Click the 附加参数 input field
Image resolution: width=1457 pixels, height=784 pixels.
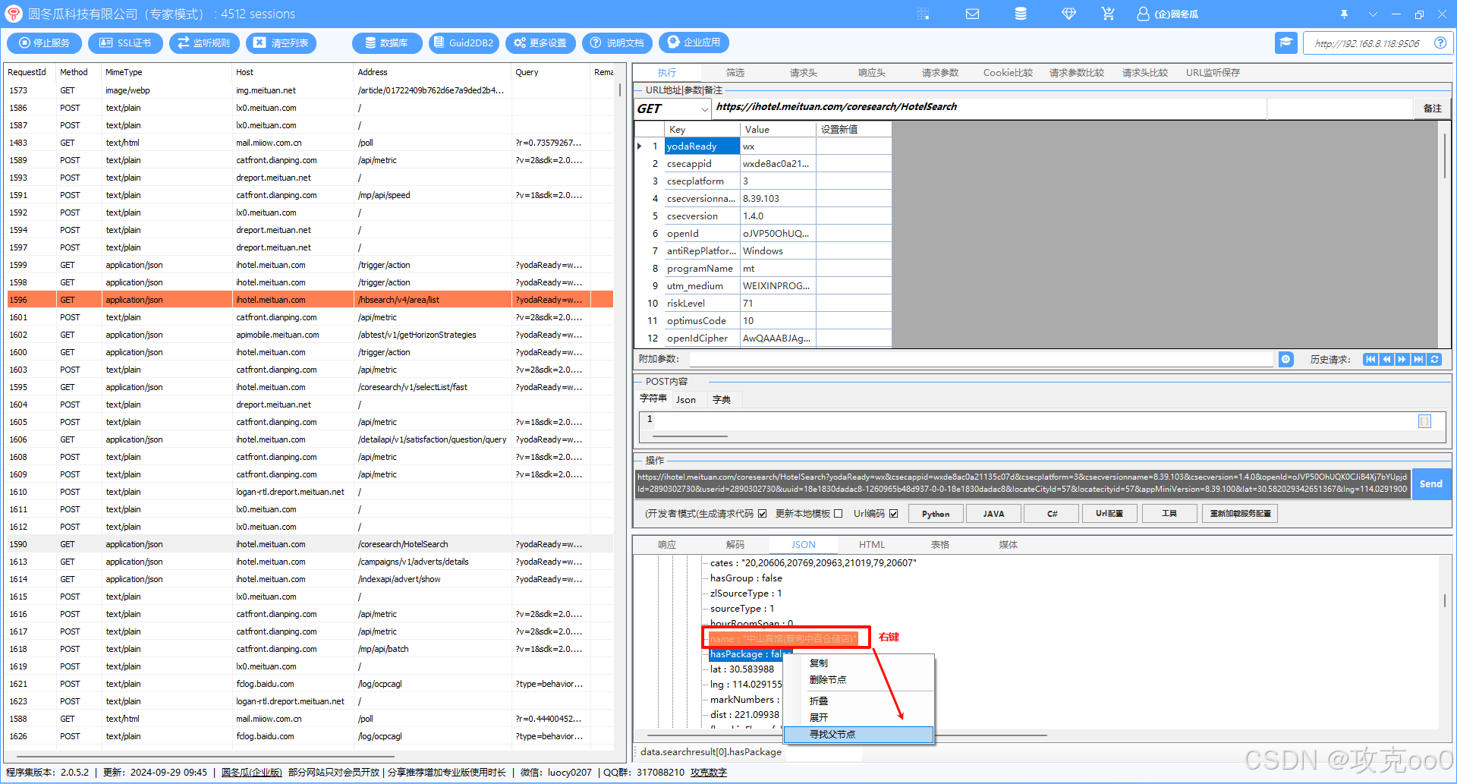tap(980, 359)
